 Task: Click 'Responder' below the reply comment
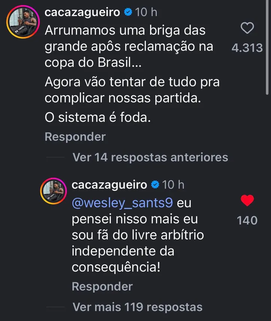(x=102, y=286)
